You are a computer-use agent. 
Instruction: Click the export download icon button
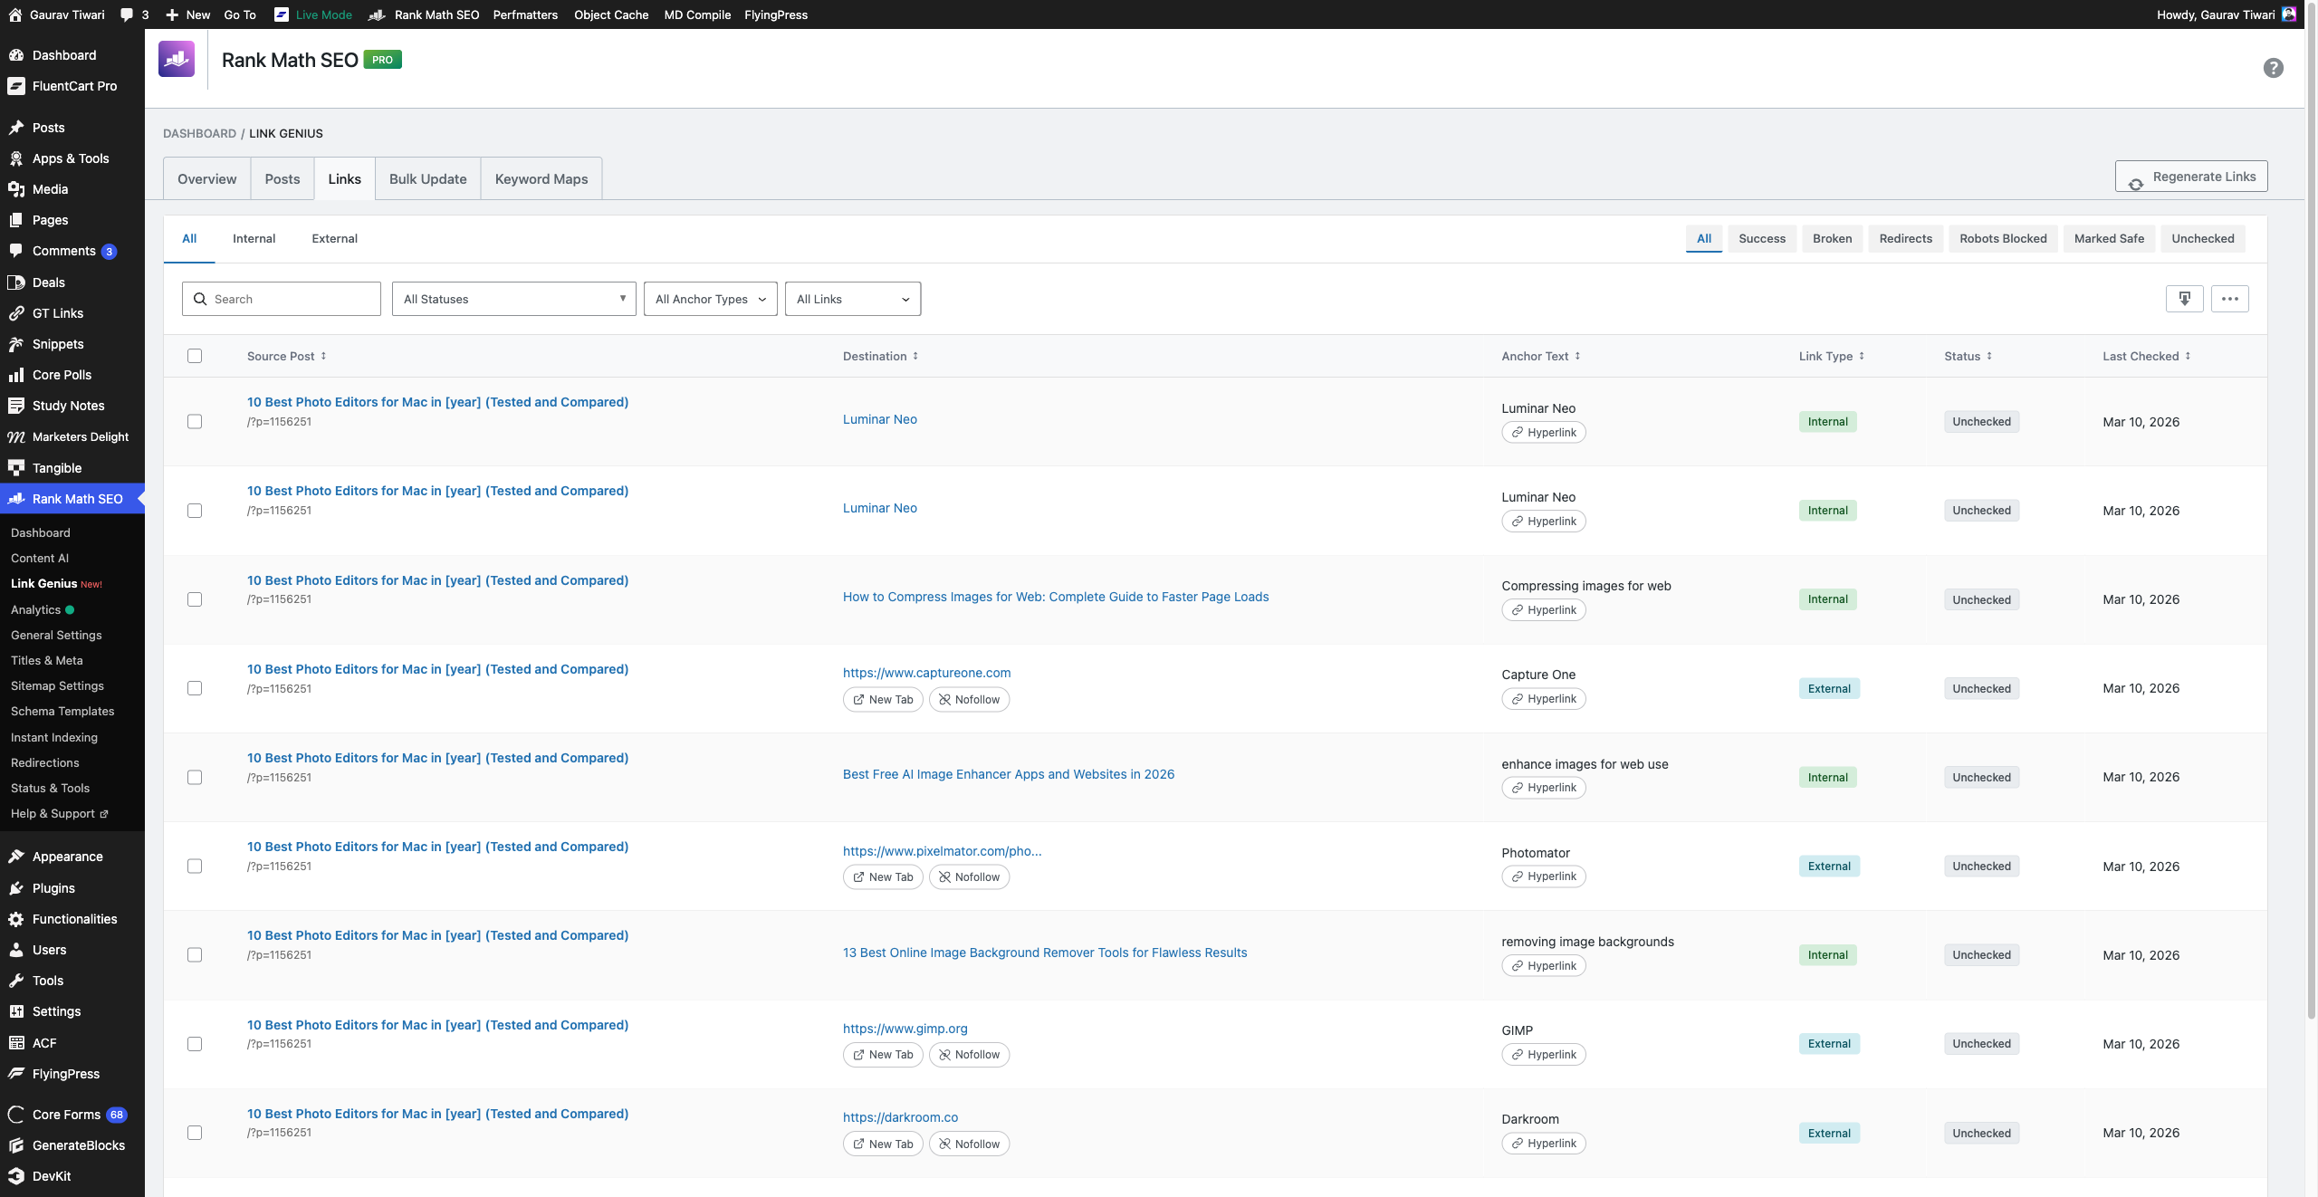[x=2184, y=299]
